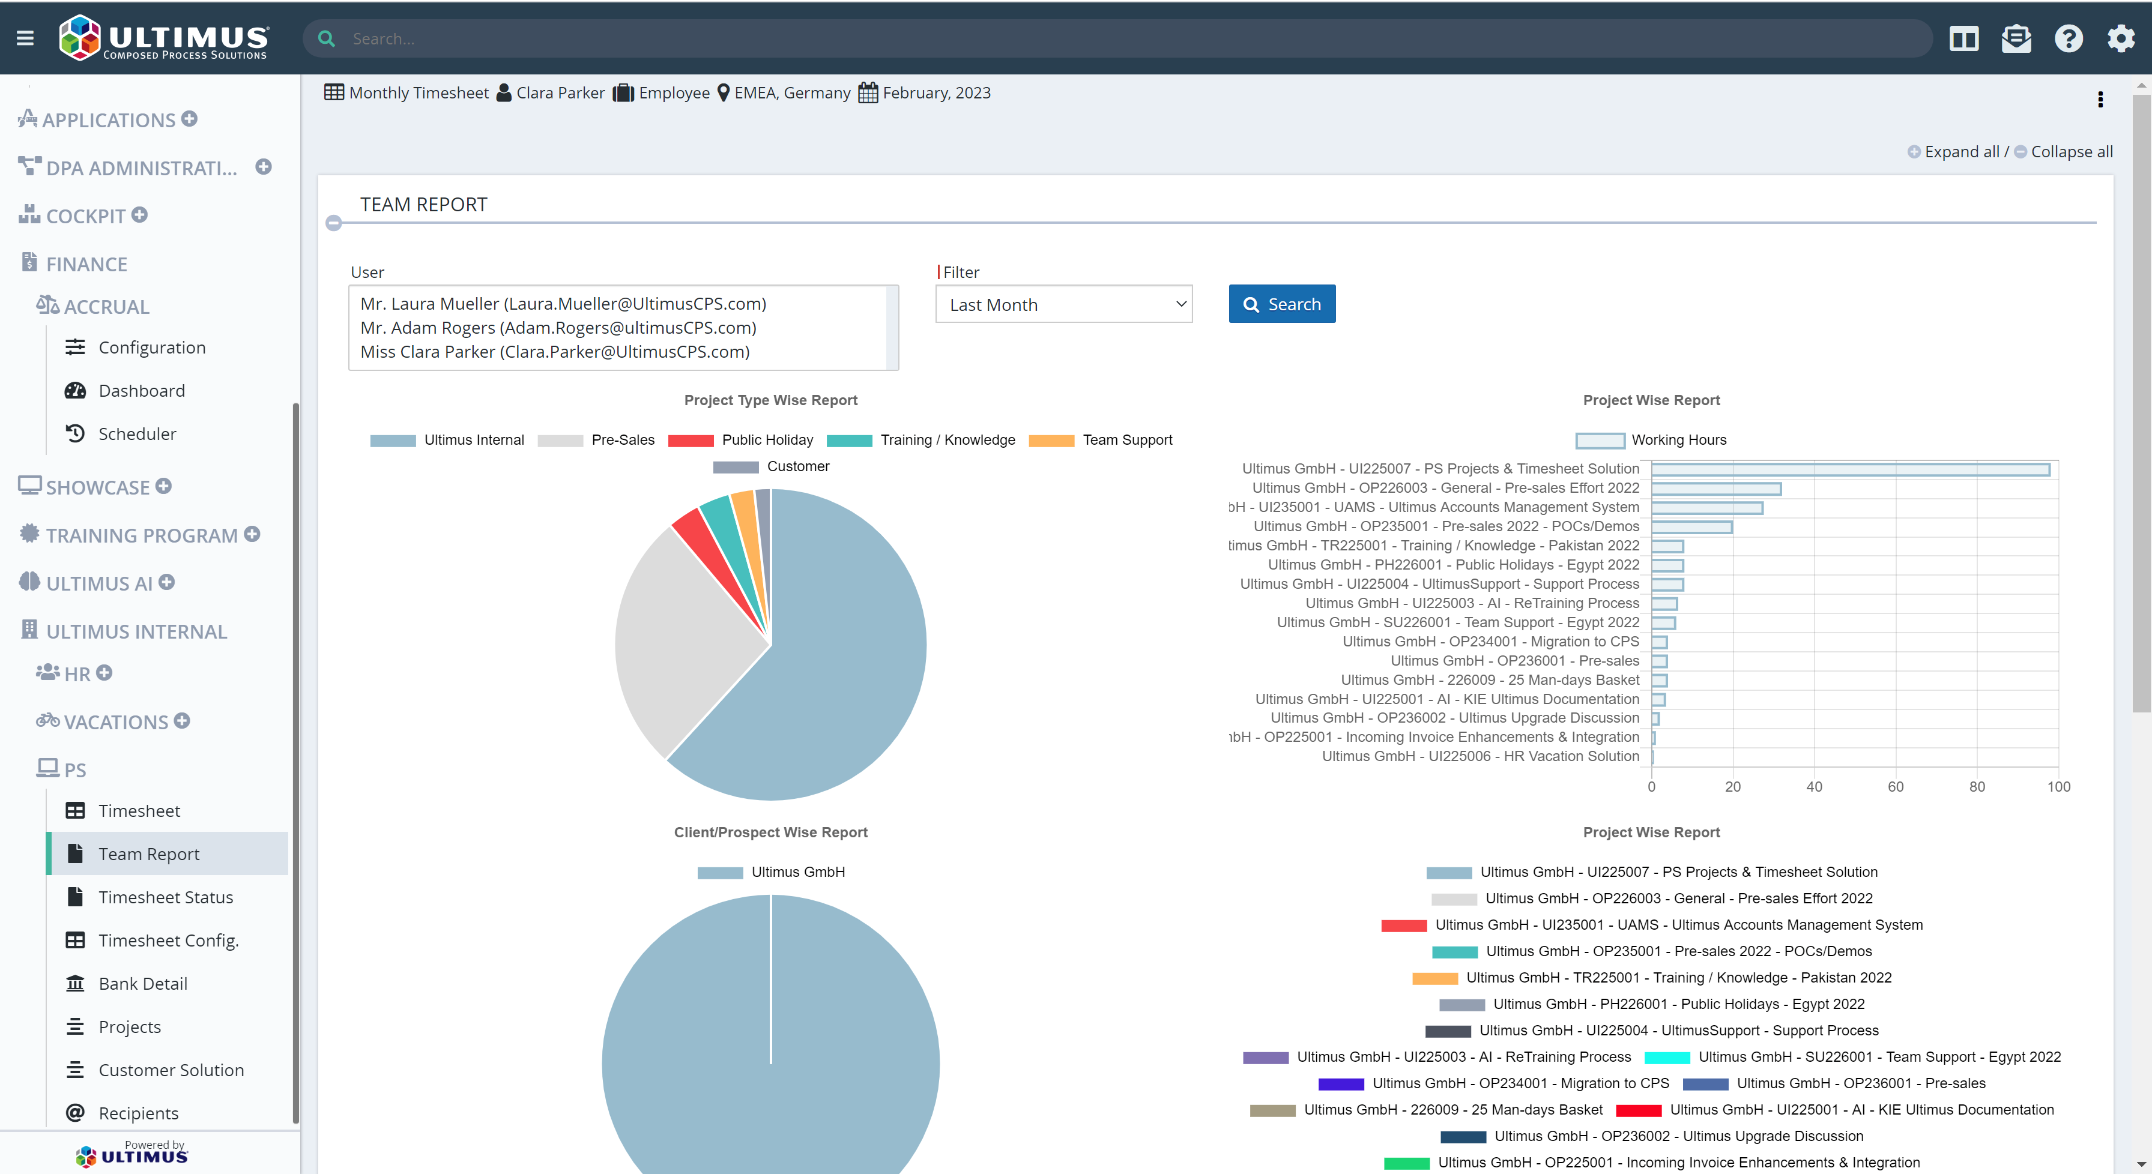Image resolution: width=2152 pixels, height=1174 pixels.
Task: Toggle Training / Knowledge legend entry
Action: (920, 440)
